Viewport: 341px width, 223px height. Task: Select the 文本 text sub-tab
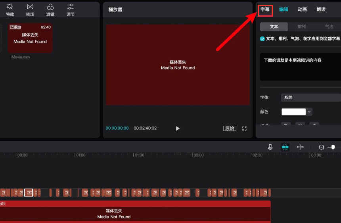point(274,26)
